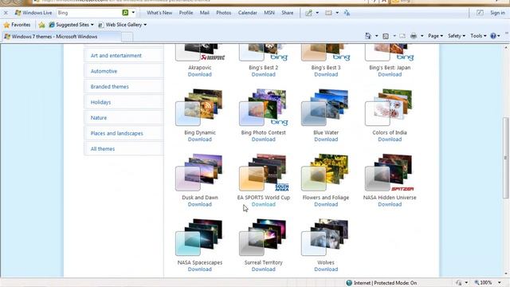Open What's New in Windows Live toolbar
This screenshot has width=510, height=287.
159,13
